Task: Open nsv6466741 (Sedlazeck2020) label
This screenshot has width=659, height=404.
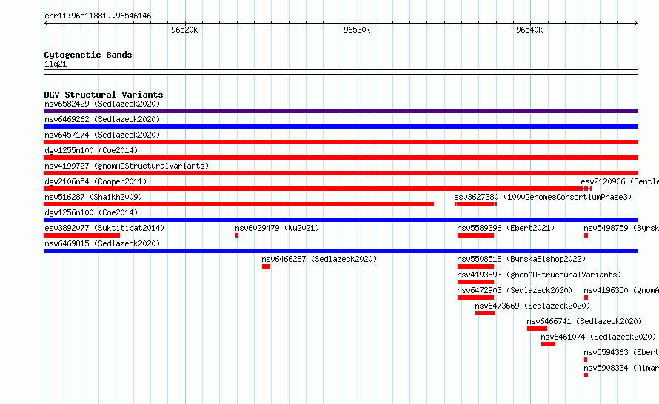Action: pyautogui.click(x=584, y=321)
